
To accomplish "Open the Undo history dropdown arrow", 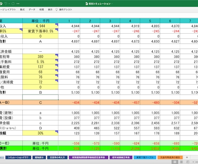I will pyautogui.click(x=9, y=4).
